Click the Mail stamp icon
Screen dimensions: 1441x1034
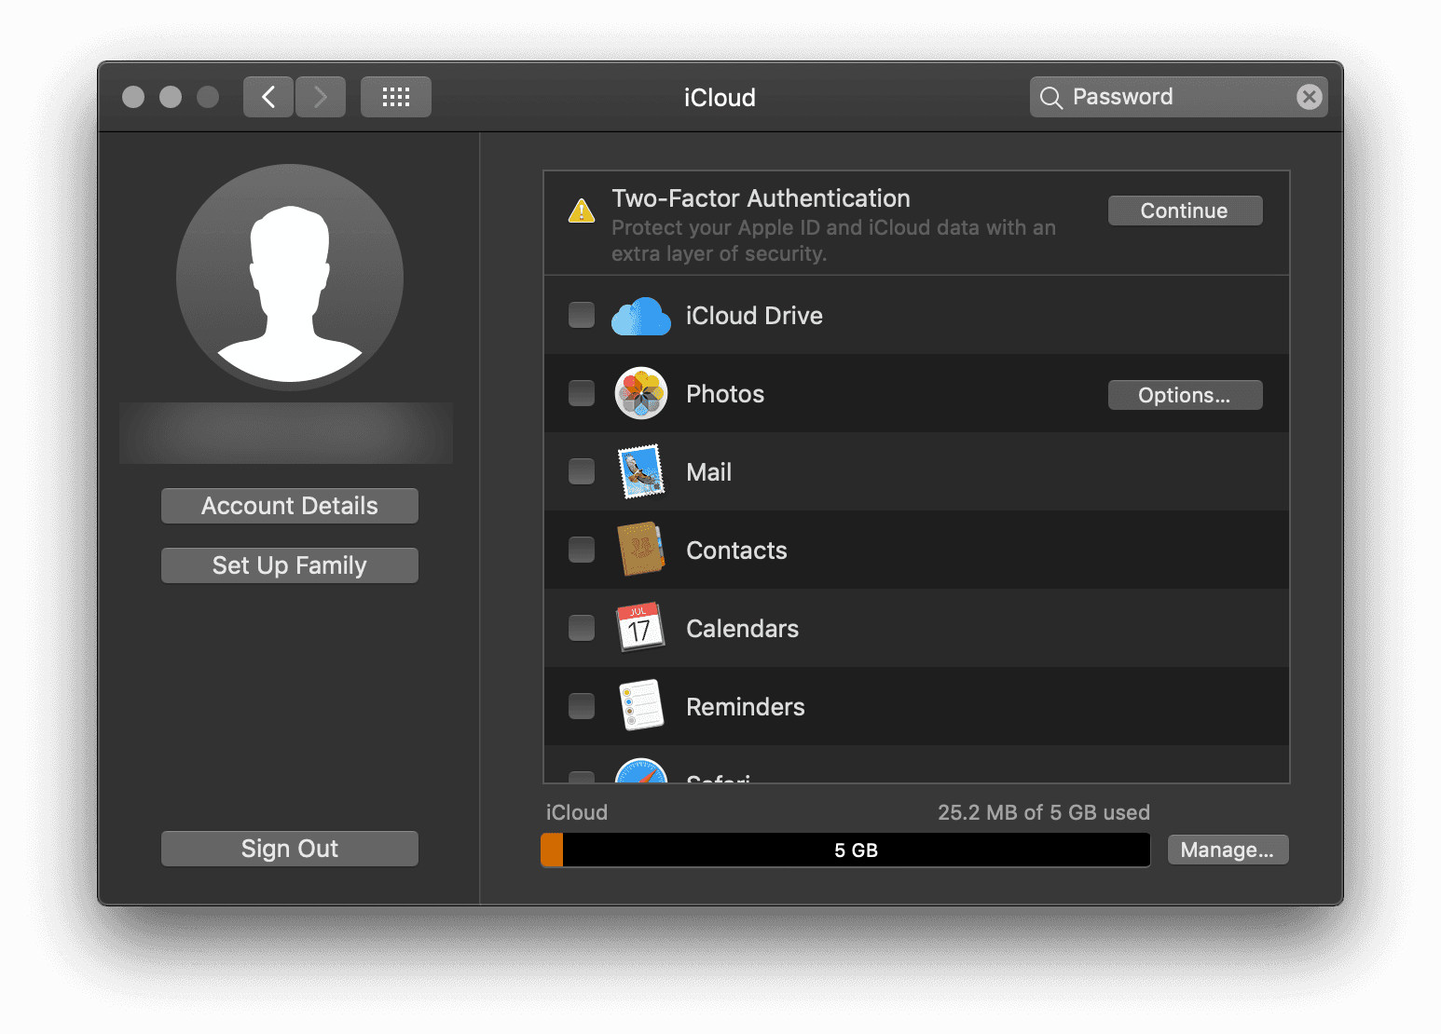point(640,472)
